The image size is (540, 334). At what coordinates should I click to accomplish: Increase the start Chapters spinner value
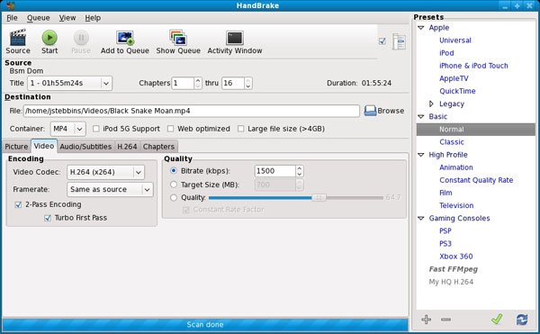click(x=198, y=80)
